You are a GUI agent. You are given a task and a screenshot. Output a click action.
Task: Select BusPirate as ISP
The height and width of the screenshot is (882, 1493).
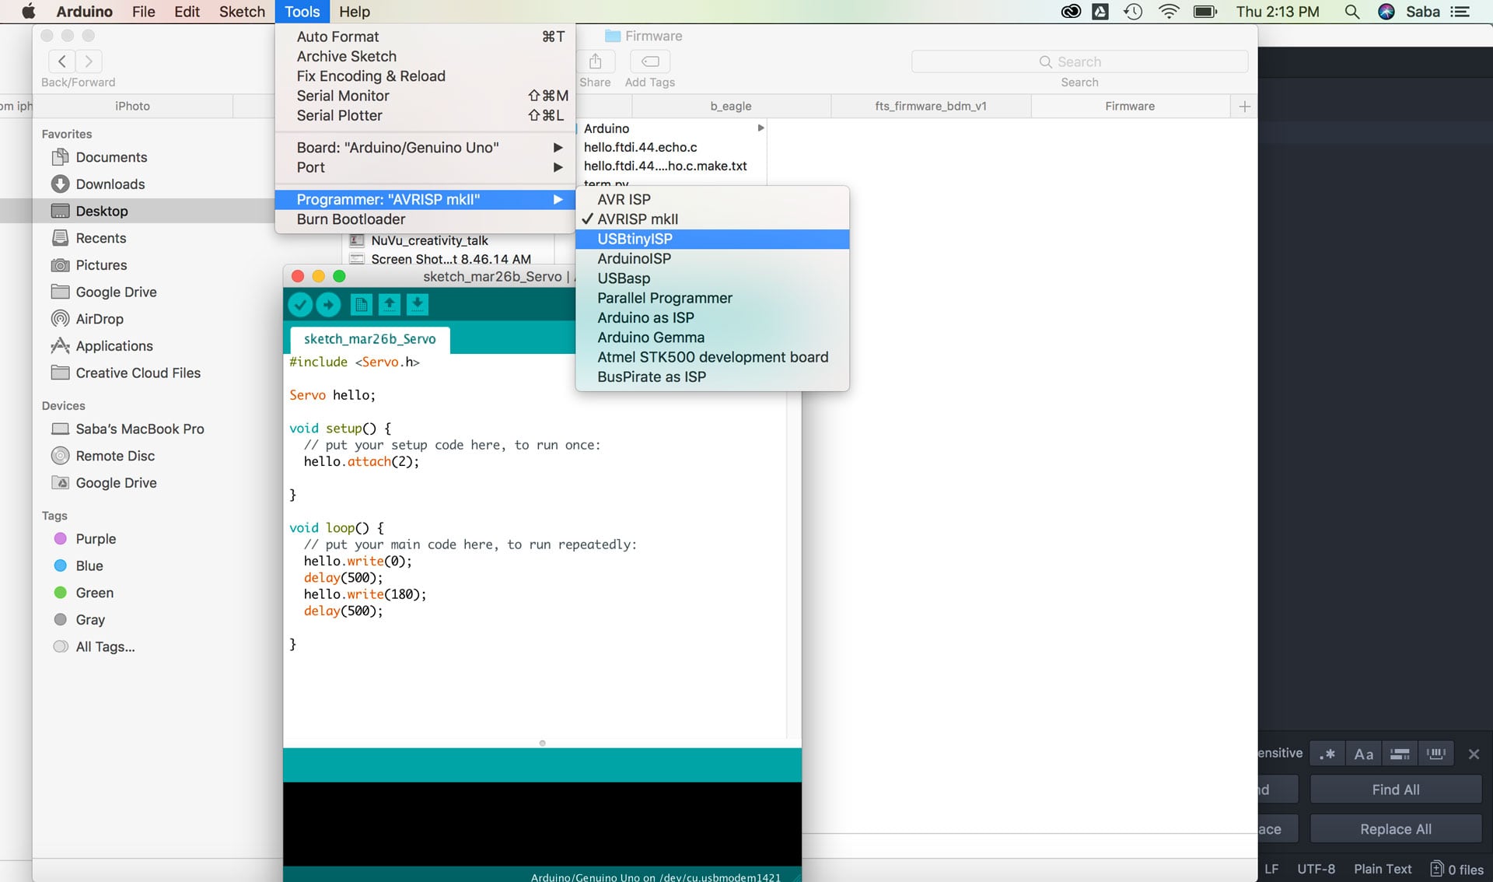(712, 377)
